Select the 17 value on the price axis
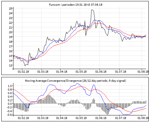The image size is (151, 125). [x=10, y=46]
